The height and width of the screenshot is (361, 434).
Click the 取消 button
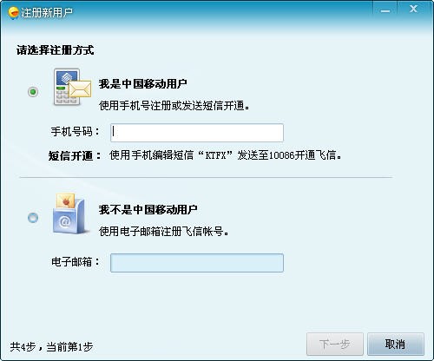coord(395,344)
